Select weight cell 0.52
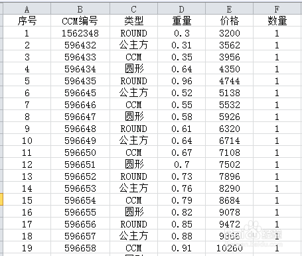 pyautogui.click(x=181, y=92)
